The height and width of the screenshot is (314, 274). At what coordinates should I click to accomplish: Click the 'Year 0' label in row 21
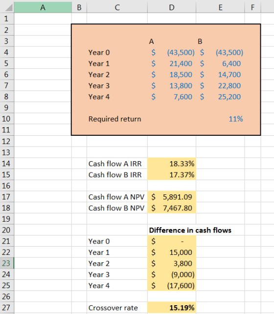[x=99, y=241]
